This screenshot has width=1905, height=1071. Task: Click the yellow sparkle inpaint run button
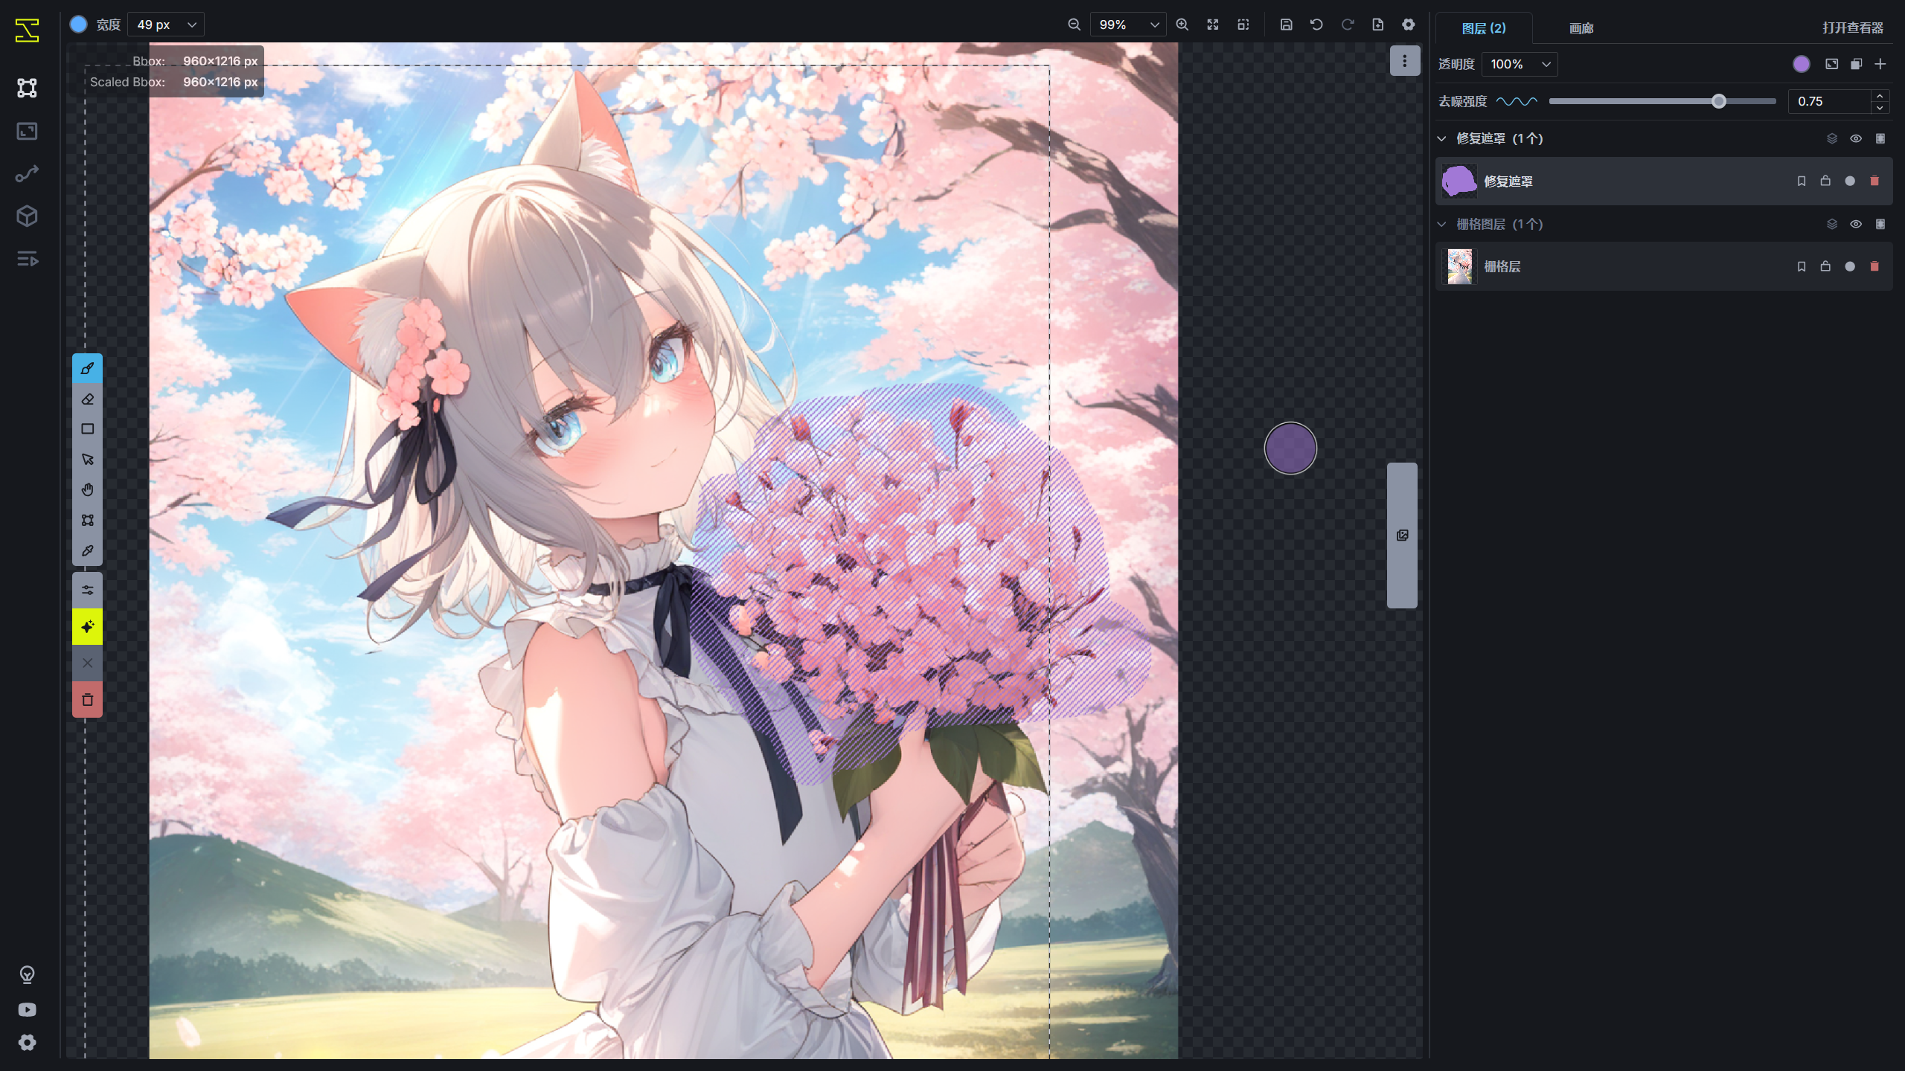tap(88, 626)
